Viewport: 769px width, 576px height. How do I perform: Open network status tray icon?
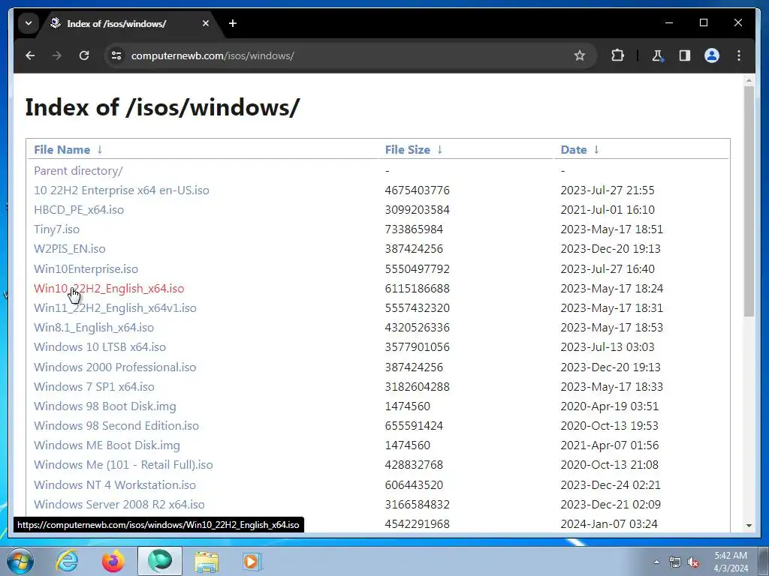pyautogui.click(x=675, y=562)
